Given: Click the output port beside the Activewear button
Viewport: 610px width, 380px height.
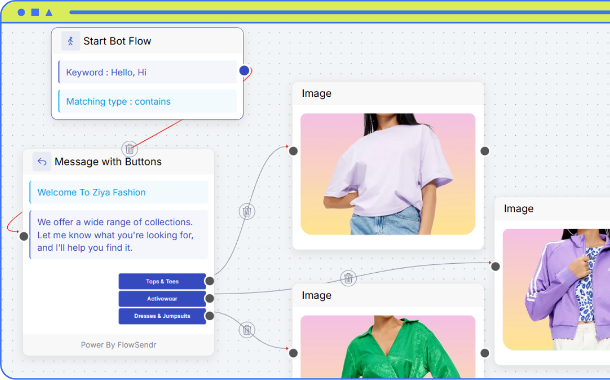Looking at the screenshot, I should [x=209, y=298].
